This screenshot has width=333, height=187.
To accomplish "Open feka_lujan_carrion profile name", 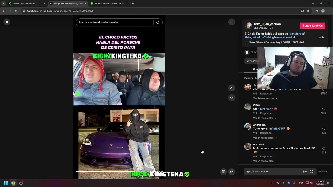I will pyautogui.click(x=267, y=24).
